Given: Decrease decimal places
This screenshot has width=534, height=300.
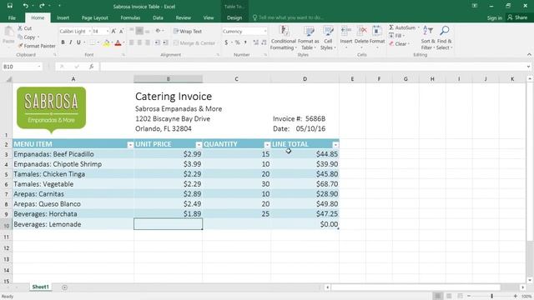Looking at the screenshot, I should [x=264, y=42].
